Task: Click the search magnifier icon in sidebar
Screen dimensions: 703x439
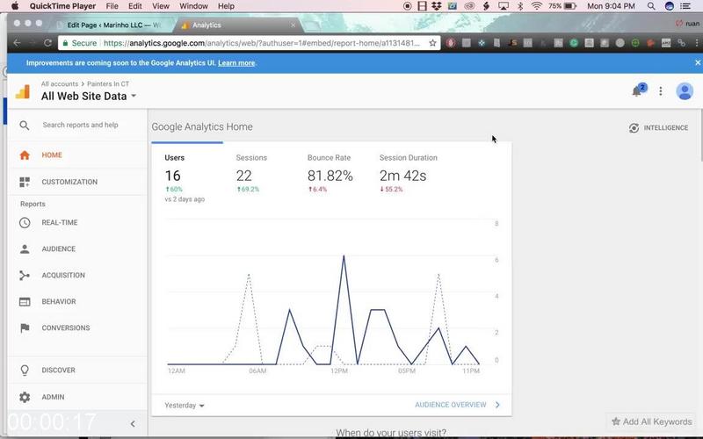Action: [25, 126]
